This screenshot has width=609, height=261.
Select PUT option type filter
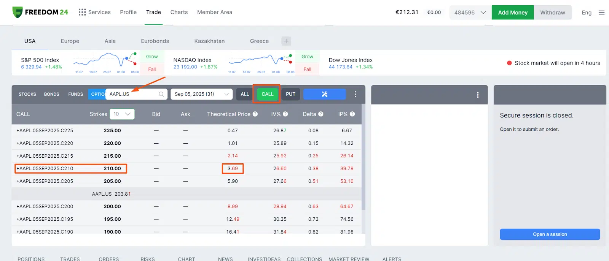coord(290,94)
